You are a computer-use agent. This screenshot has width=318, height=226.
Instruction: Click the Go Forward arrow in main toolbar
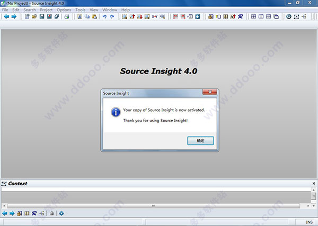[x=14, y=16]
